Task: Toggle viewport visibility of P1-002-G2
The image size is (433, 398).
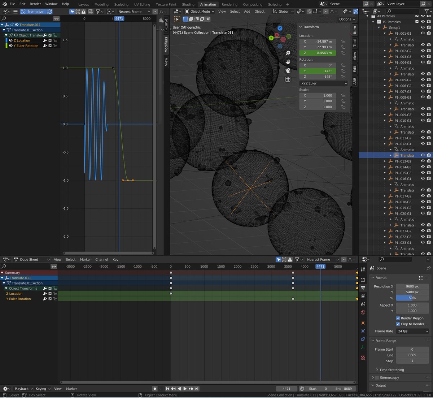Action: tap(423, 51)
